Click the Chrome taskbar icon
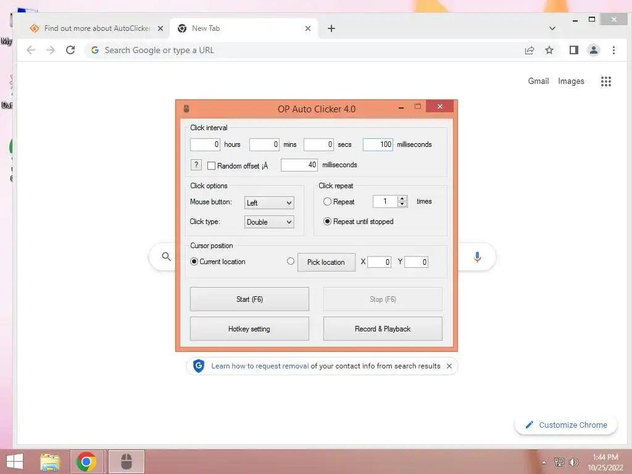Viewport: 632px width, 474px height. click(x=86, y=462)
